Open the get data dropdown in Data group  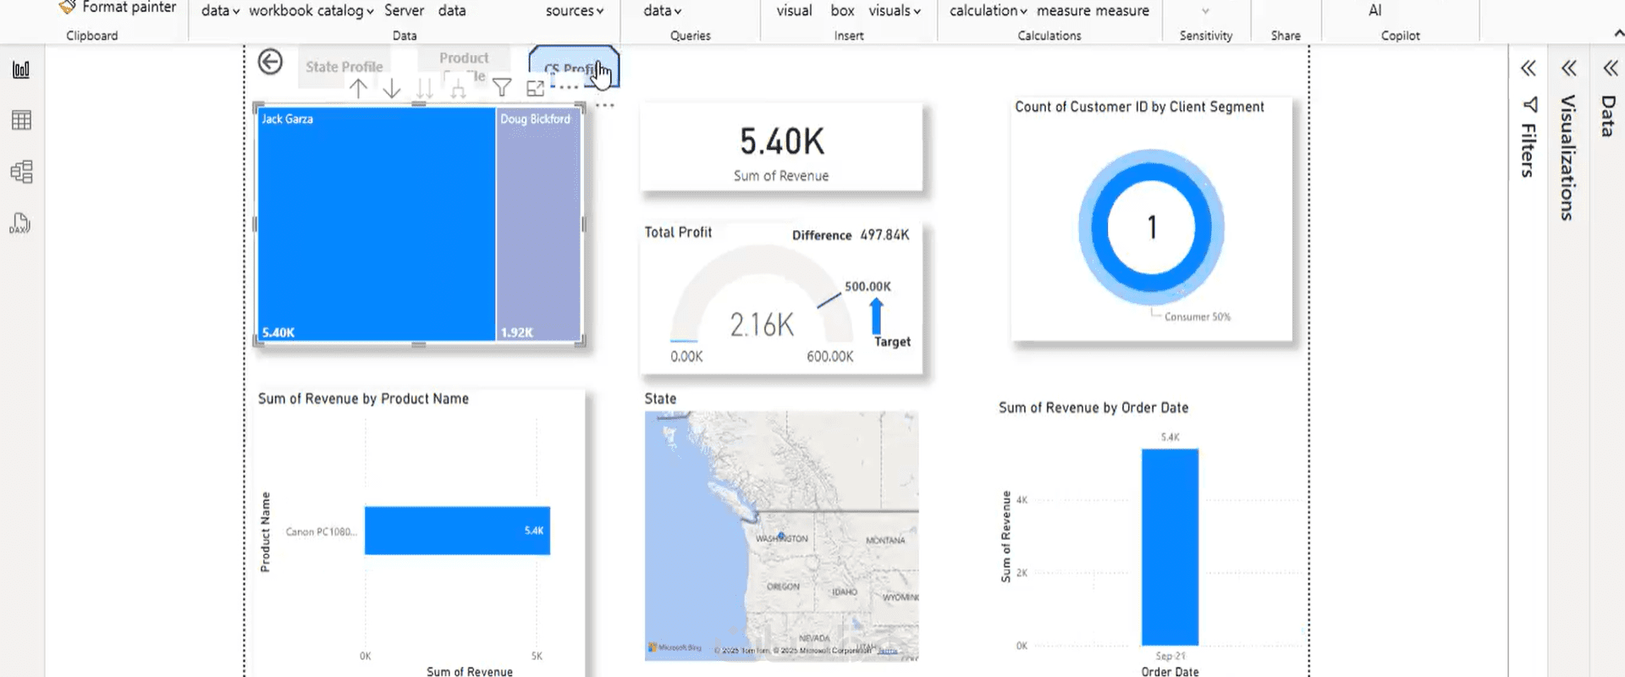click(x=220, y=11)
